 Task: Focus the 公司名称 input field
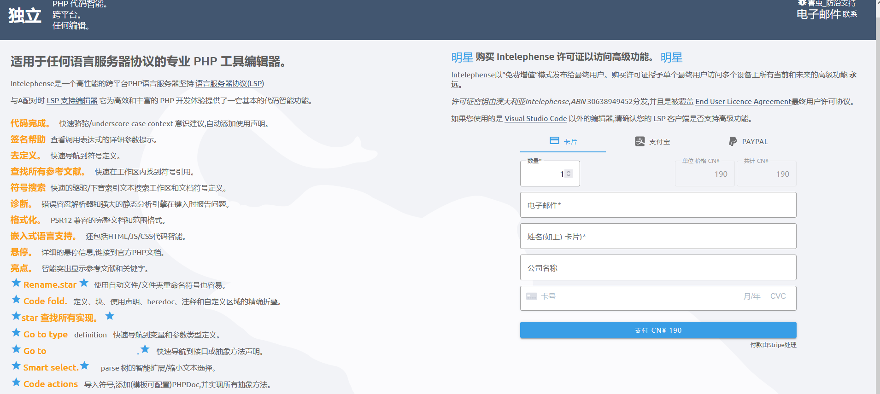[x=658, y=267]
